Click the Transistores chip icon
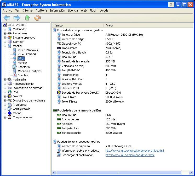The height and width of the screenshot is (176, 195). [59, 48]
